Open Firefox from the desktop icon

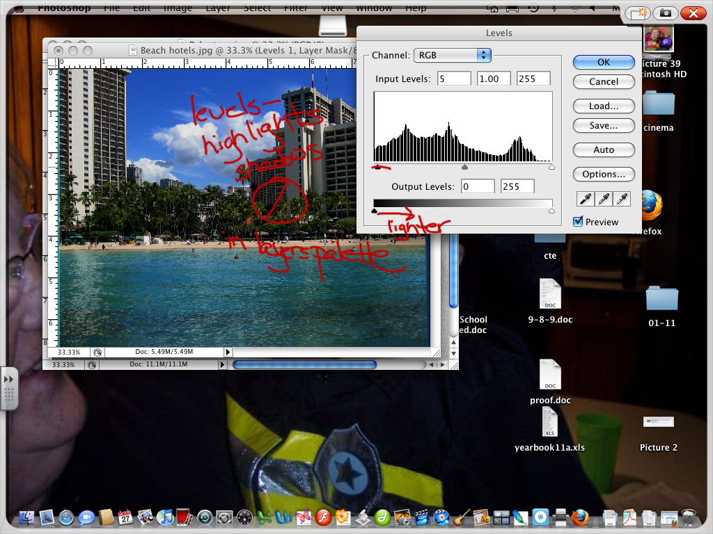click(x=650, y=206)
